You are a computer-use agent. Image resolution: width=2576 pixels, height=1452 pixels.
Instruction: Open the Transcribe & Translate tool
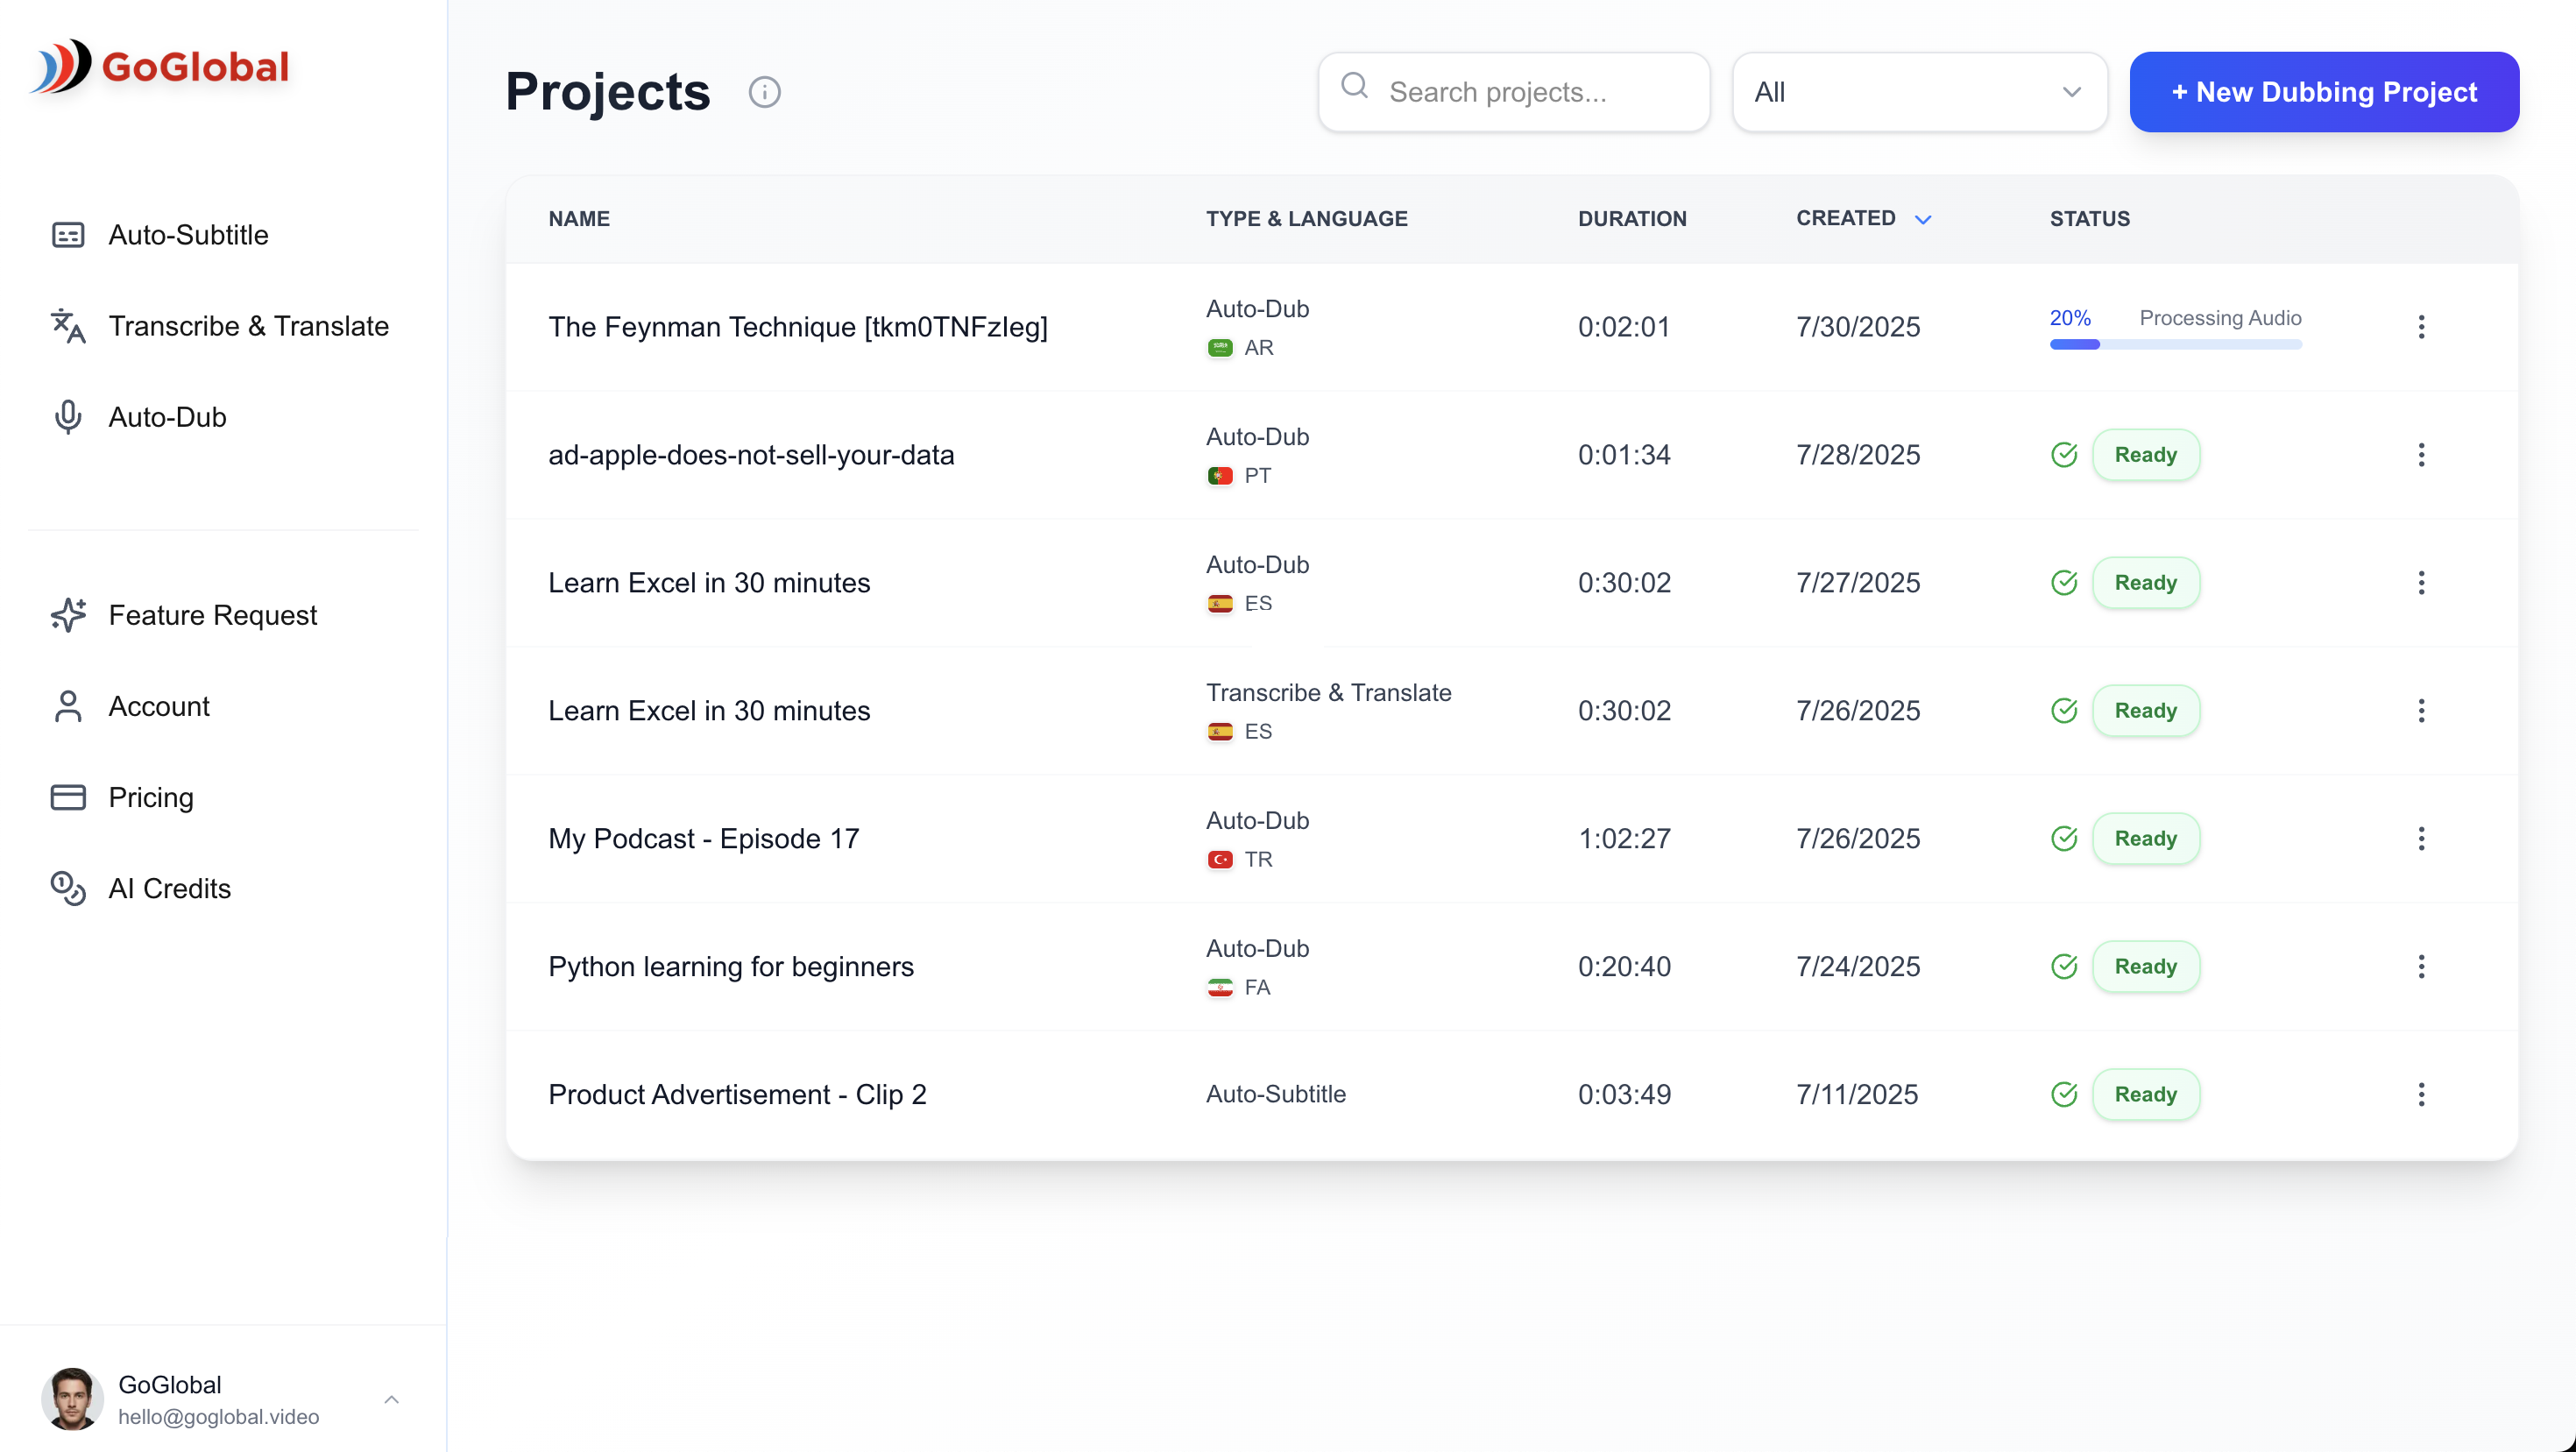click(249, 326)
